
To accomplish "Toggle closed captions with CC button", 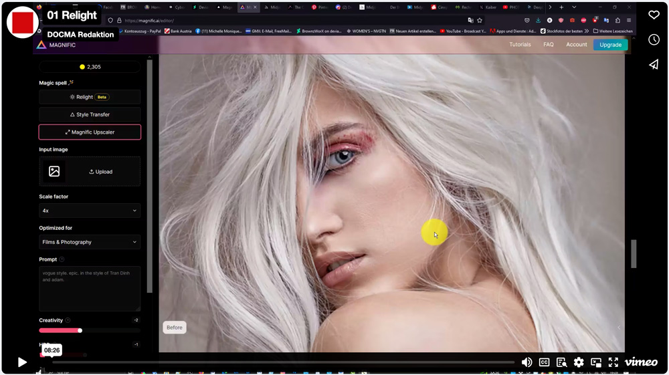I will [x=544, y=362].
